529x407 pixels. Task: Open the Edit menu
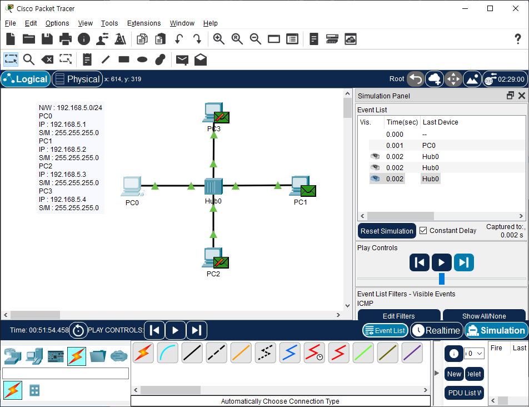(31, 23)
